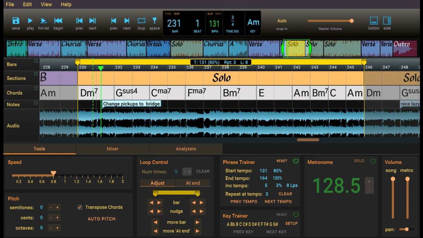Click the metro volume slider handle
Image resolution: width=423 pixels, height=238 pixels.
click(407, 179)
